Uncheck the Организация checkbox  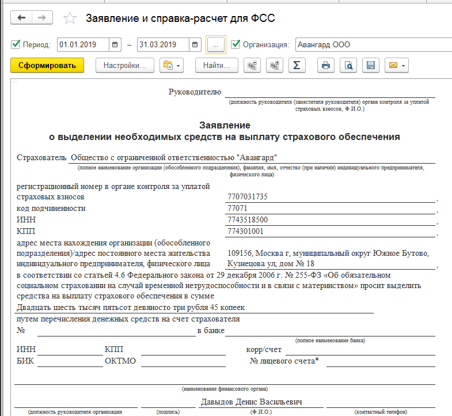(235, 44)
